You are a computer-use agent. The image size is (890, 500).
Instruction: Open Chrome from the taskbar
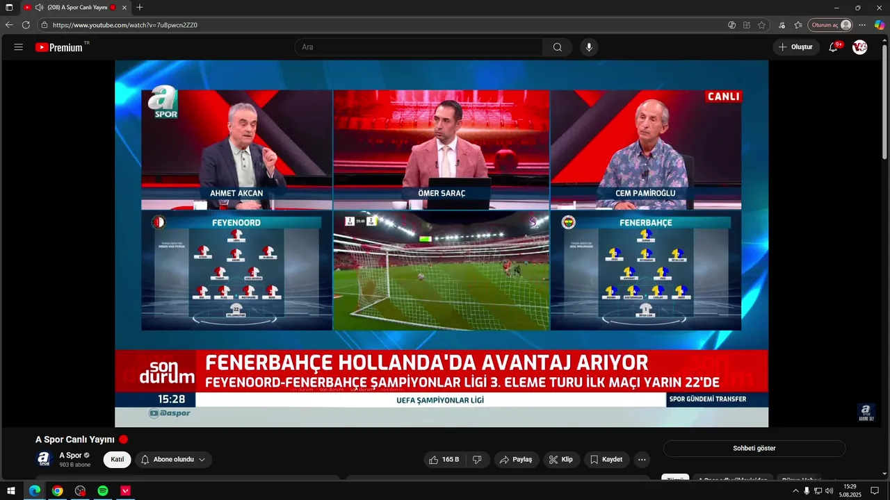click(57, 491)
